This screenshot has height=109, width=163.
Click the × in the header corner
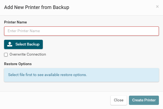157,7
